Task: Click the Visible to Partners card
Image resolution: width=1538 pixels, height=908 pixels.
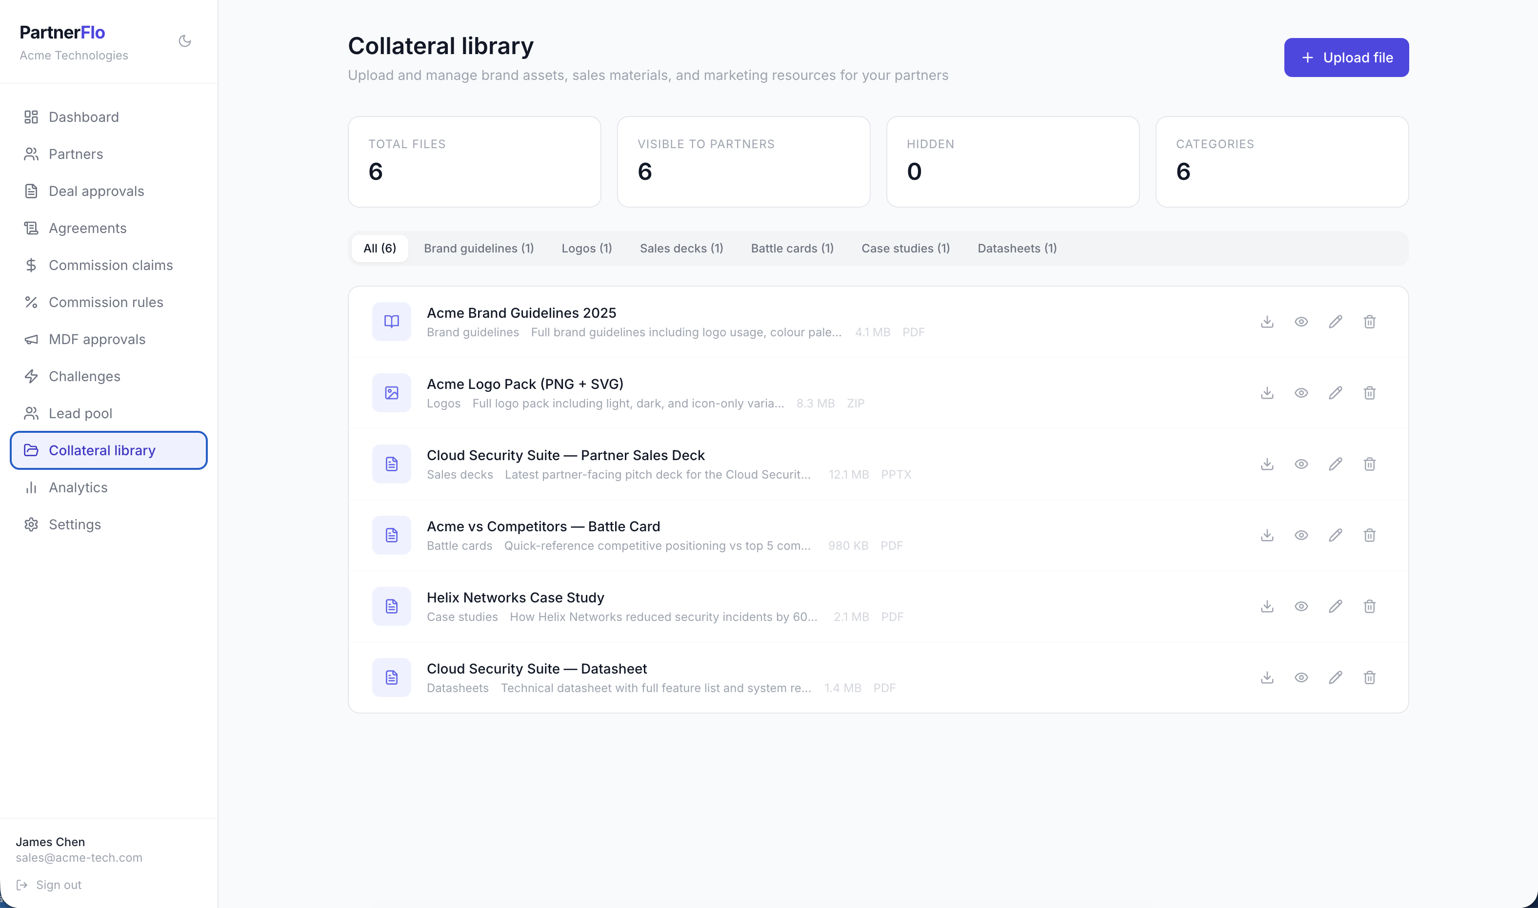Action: (x=743, y=162)
